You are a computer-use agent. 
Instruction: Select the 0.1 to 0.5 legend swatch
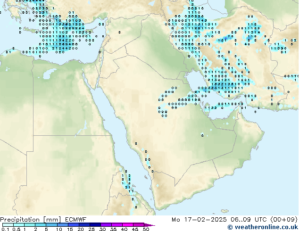8,225
